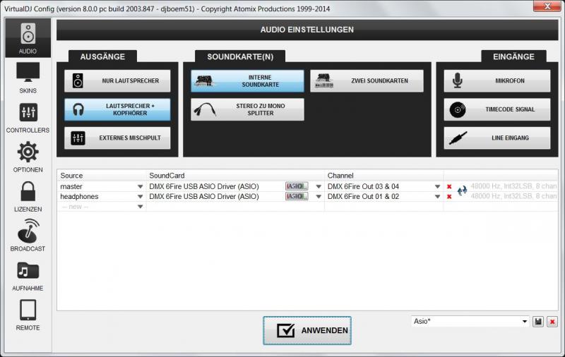This screenshot has width=565, height=357.
Task: Enable the Mikrofon input
Action: pyautogui.click(x=497, y=80)
